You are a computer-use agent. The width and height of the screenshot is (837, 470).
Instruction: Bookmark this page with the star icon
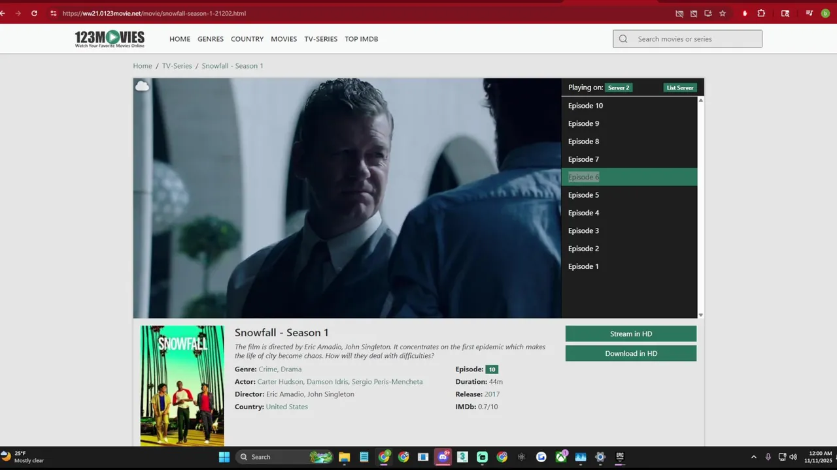click(x=723, y=13)
